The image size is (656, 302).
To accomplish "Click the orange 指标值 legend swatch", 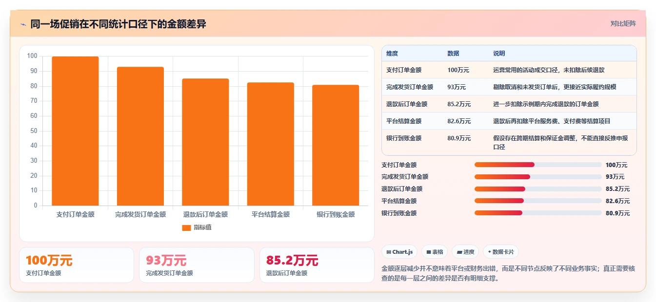I will [186, 227].
